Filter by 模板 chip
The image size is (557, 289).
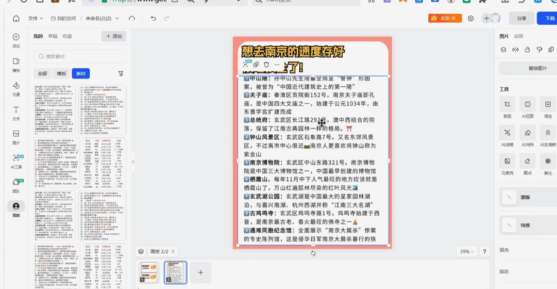point(62,73)
